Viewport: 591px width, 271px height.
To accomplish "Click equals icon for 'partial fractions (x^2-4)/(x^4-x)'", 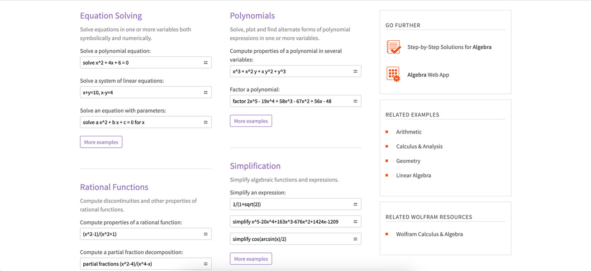I will [x=205, y=264].
